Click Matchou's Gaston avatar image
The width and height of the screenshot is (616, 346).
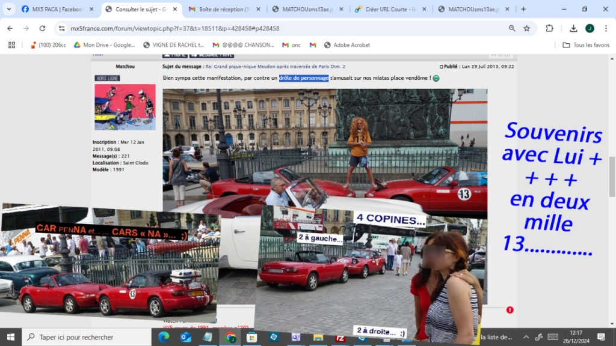[125, 107]
